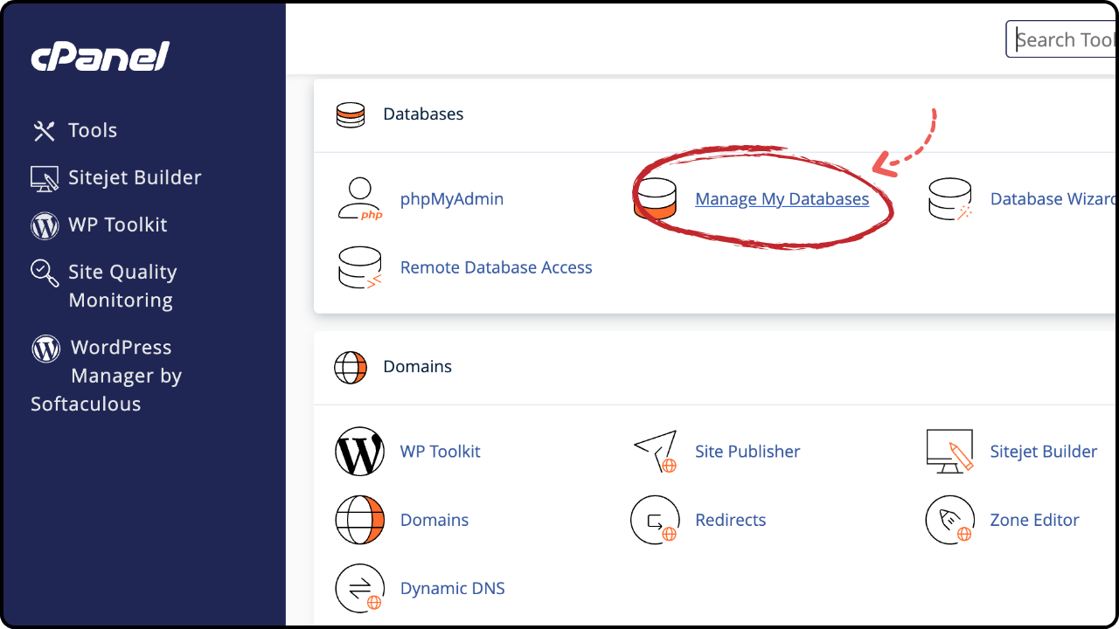Open the Dynamic DNS link

453,589
